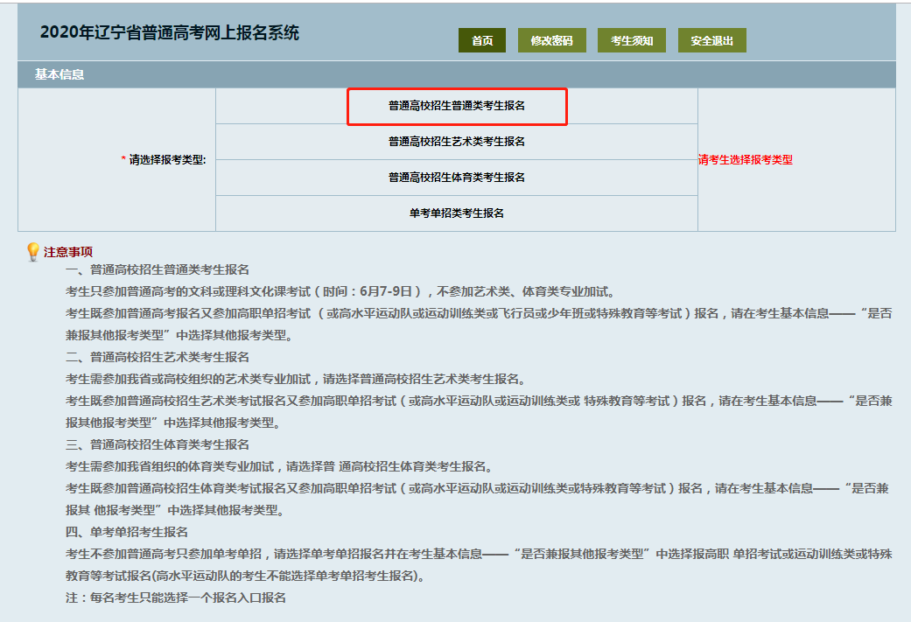
Task: Open the 首页 home page
Action: [482, 40]
